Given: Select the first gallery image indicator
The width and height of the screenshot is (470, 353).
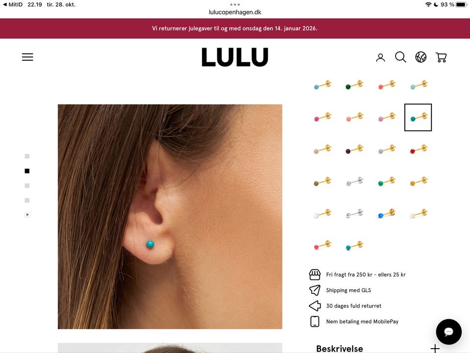Looking at the screenshot, I should [27, 156].
